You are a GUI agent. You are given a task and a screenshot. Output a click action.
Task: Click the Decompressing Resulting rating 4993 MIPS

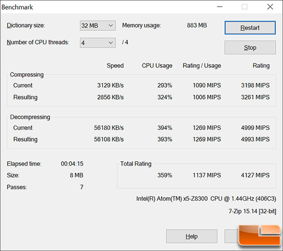click(x=255, y=139)
